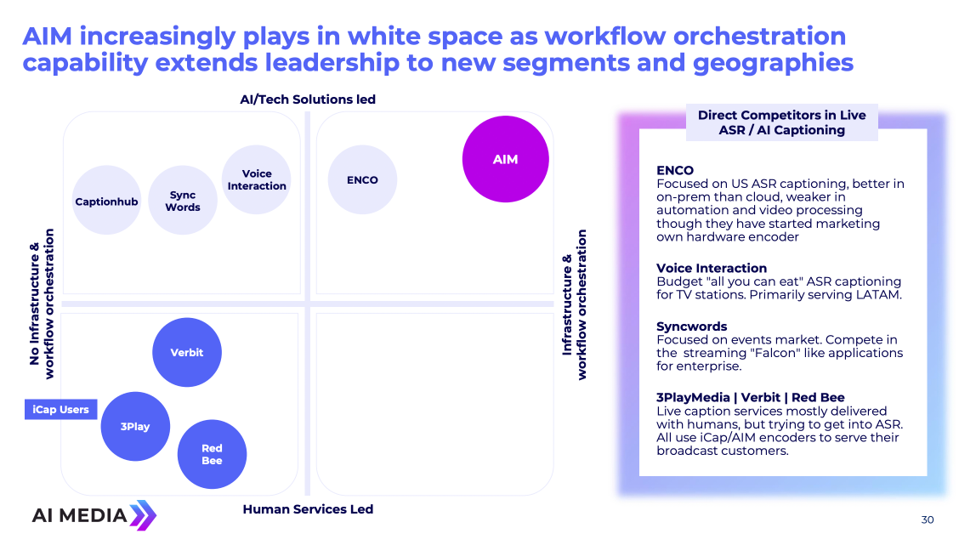This screenshot has width=976, height=545.
Task: Click the slide title text
Action: tap(438, 49)
